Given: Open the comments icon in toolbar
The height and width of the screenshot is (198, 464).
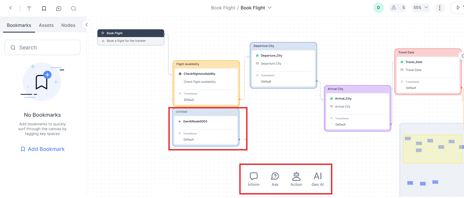Looking at the screenshot, I should [59, 9].
